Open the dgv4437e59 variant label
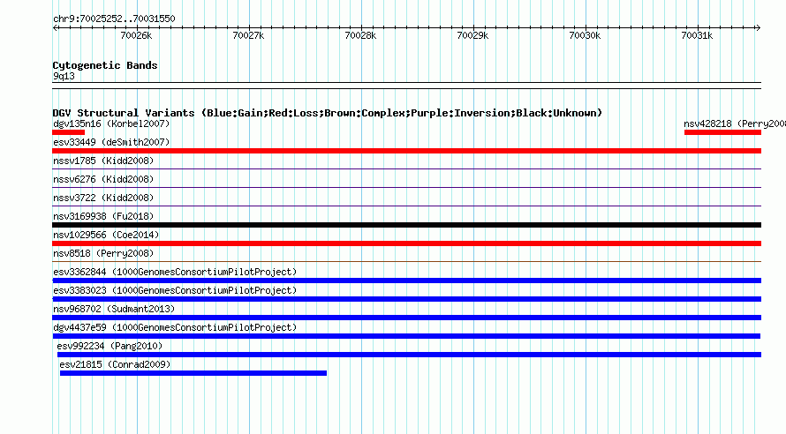This screenshot has width=786, height=434. [x=175, y=327]
